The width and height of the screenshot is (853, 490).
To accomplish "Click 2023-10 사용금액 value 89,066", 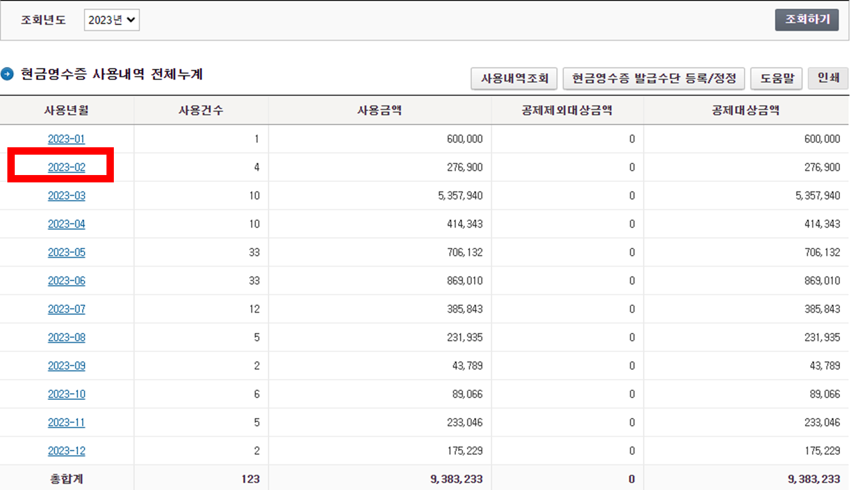I will click(x=467, y=394).
